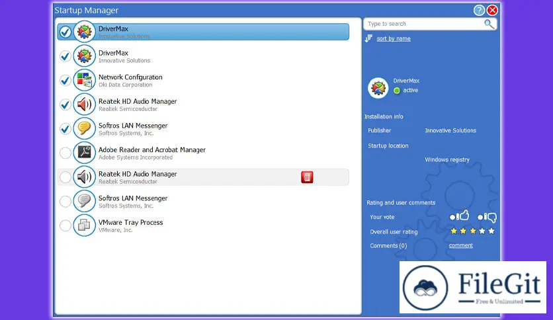Click the Innovative Solutions publisher value in details
553x320 pixels.
[450, 130]
